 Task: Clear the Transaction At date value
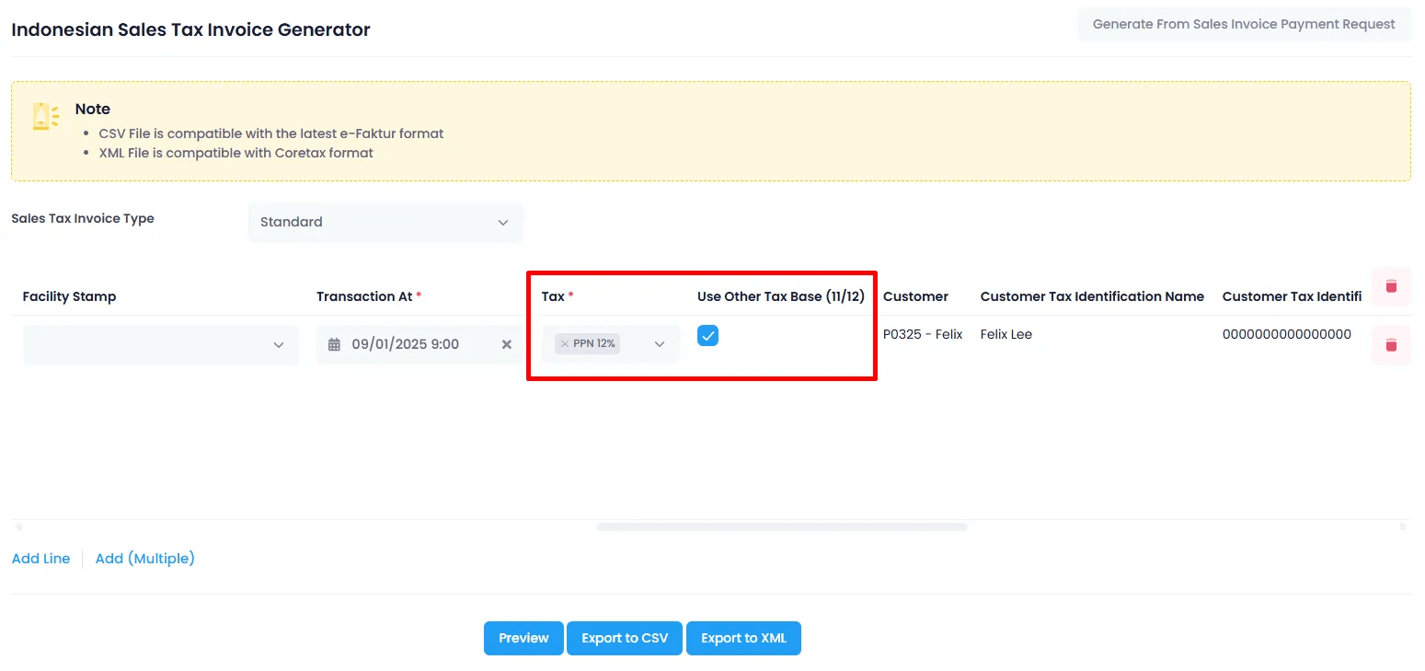[506, 344]
